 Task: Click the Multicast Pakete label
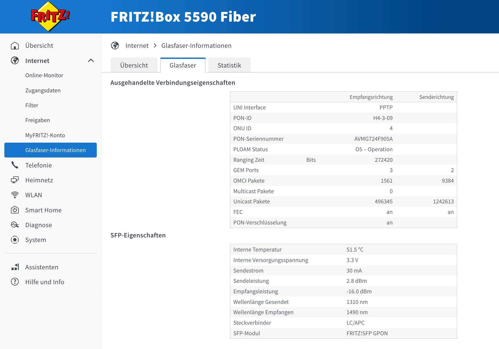click(254, 191)
